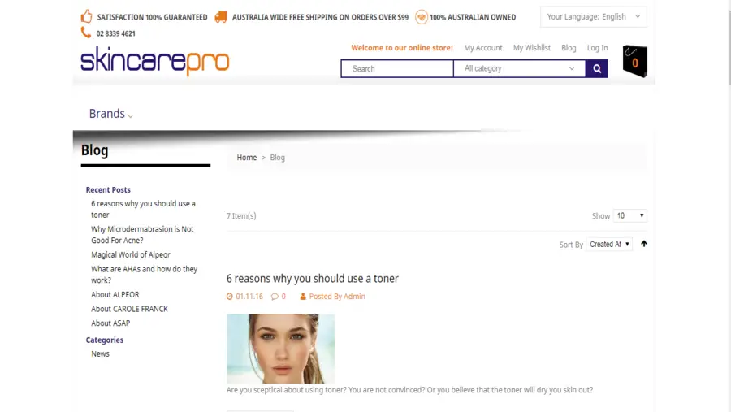
Task: Click the thumbs-up satisfaction guarantee icon
Action: click(x=87, y=16)
